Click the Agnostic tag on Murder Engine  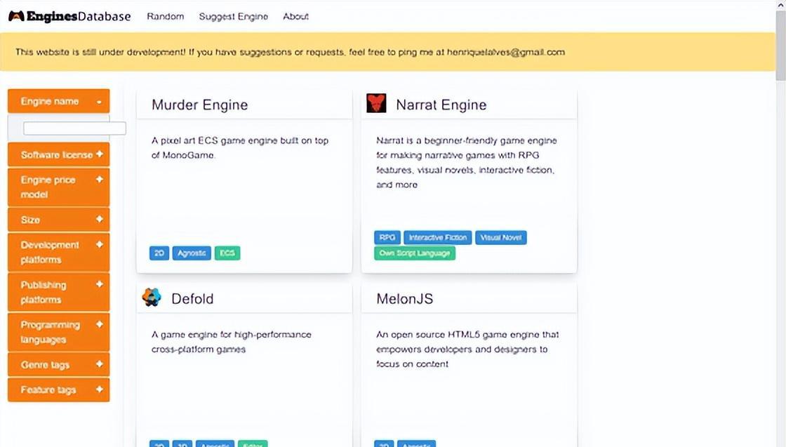[x=192, y=253]
